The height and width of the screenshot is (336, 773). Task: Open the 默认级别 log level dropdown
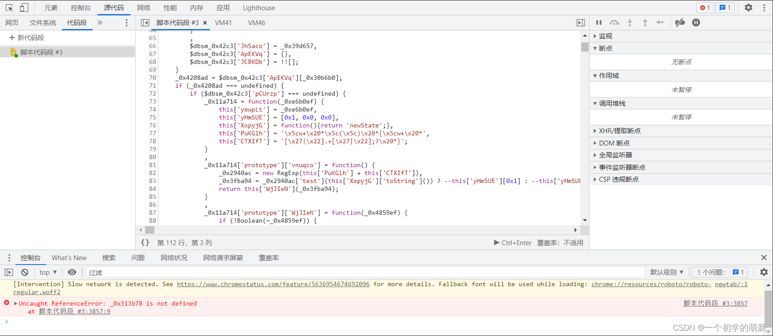667,272
